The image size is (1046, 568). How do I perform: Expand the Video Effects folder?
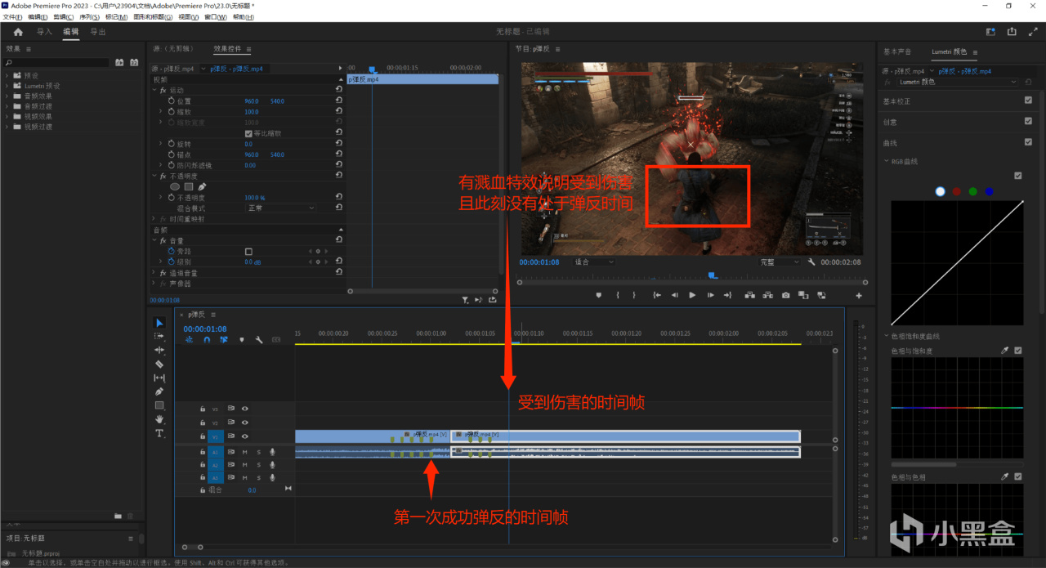click(x=7, y=117)
